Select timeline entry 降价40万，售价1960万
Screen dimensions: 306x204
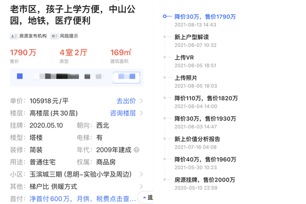[x=205, y=159]
